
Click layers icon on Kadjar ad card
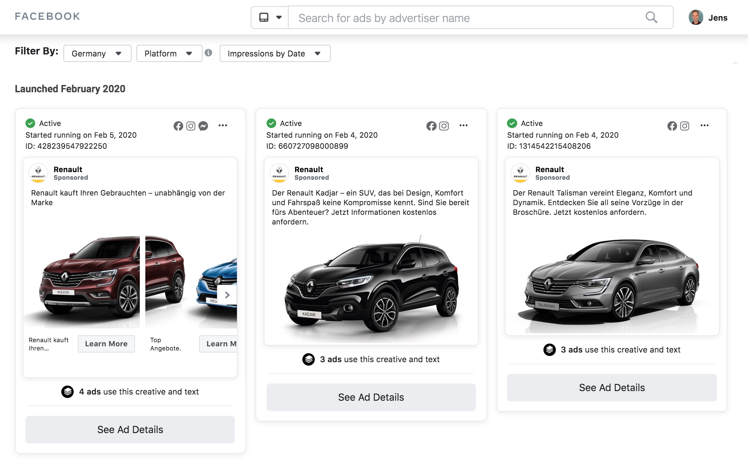[309, 359]
